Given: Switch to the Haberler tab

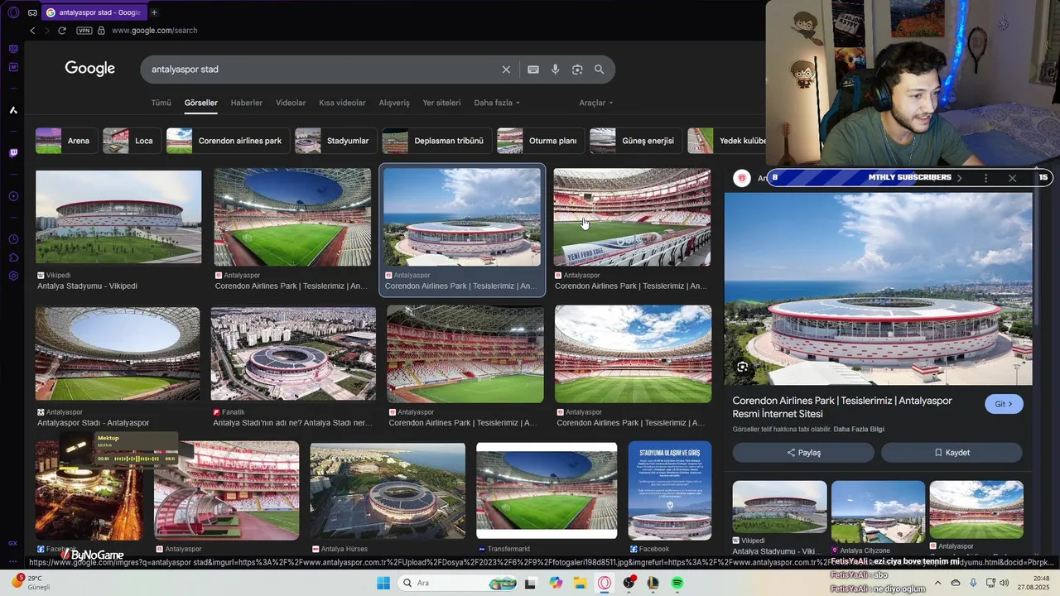Looking at the screenshot, I should pyautogui.click(x=247, y=103).
